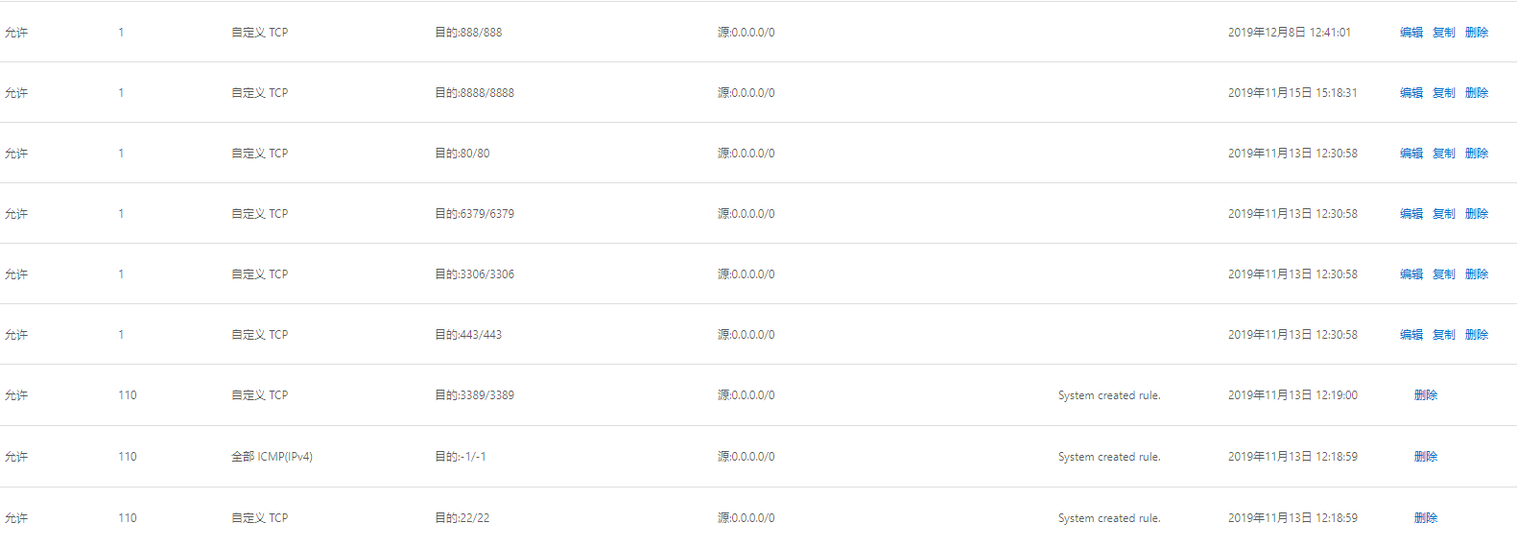This screenshot has width=1517, height=547.
Task: Delete the port 3306/3306 rule
Action: (x=1476, y=274)
